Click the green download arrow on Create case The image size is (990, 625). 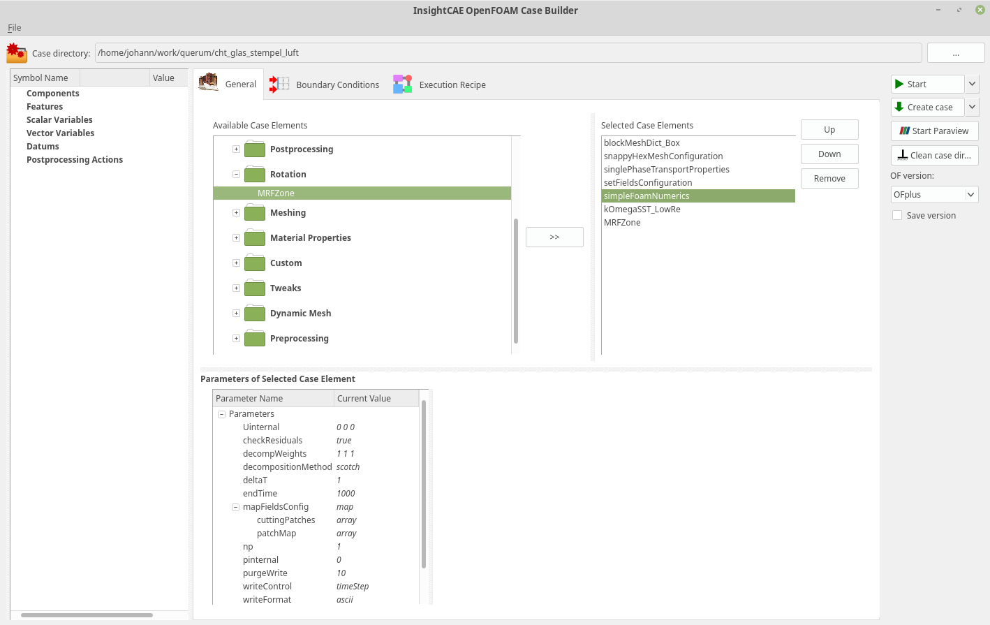pos(899,107)
